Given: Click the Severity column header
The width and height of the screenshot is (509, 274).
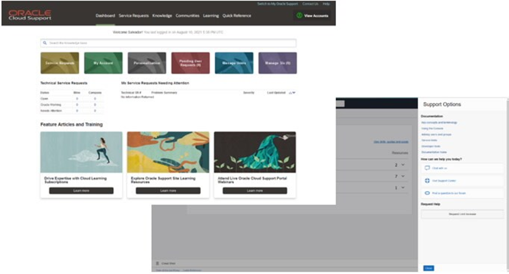Looking at the screenshot, I should click(x=249, y=92).
